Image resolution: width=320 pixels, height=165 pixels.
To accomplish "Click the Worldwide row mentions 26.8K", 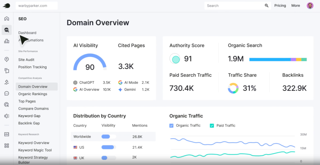I will point(137,137).
